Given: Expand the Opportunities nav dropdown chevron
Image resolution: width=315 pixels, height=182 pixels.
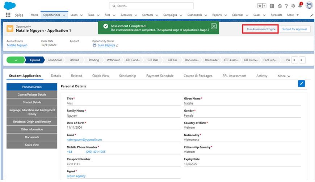Looking at the screenshot, I should point(64,15).
